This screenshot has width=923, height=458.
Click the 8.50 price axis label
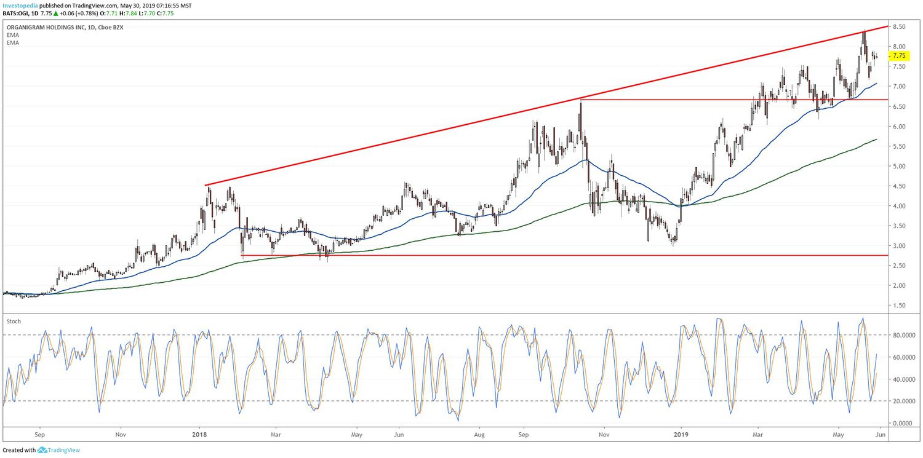[898, 26]
